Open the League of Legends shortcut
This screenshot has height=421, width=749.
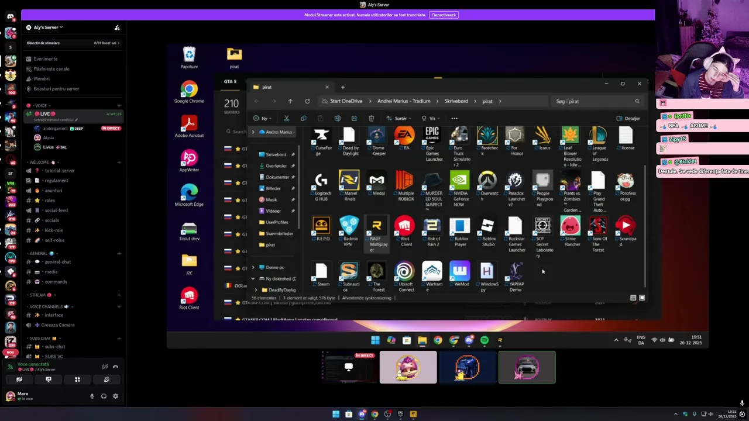598,144
